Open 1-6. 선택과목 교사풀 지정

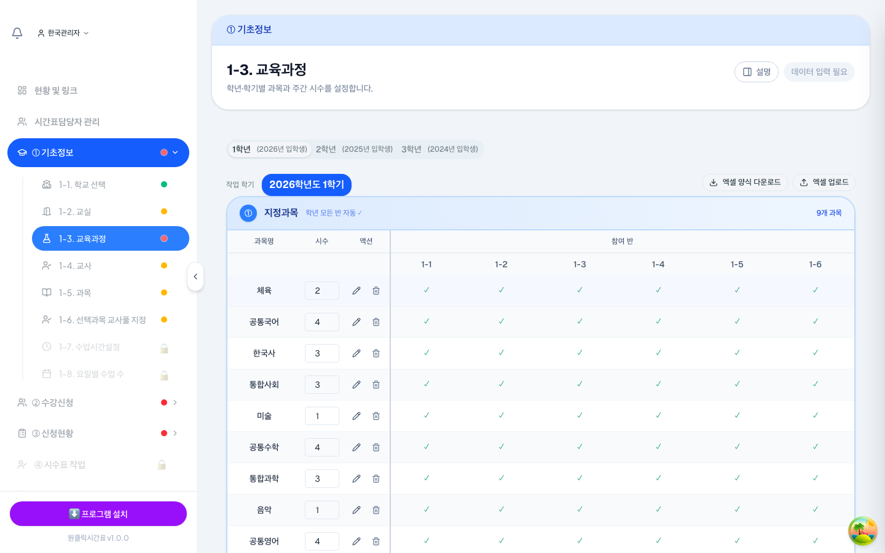111,320
